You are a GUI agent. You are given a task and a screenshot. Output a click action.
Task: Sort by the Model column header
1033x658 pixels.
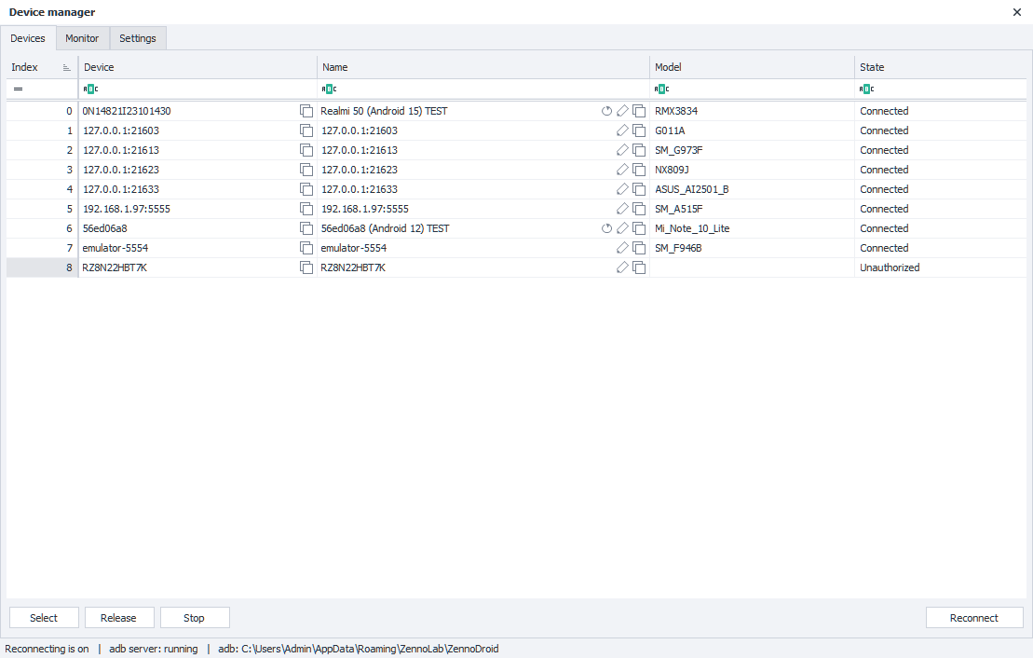pyautogui.click(x=752, y=67)
